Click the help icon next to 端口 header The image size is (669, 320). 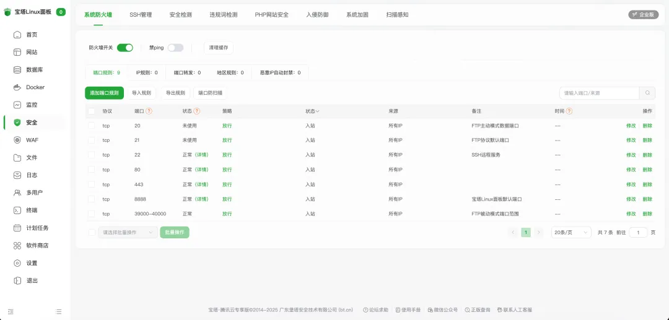click(x=149, y=111)
